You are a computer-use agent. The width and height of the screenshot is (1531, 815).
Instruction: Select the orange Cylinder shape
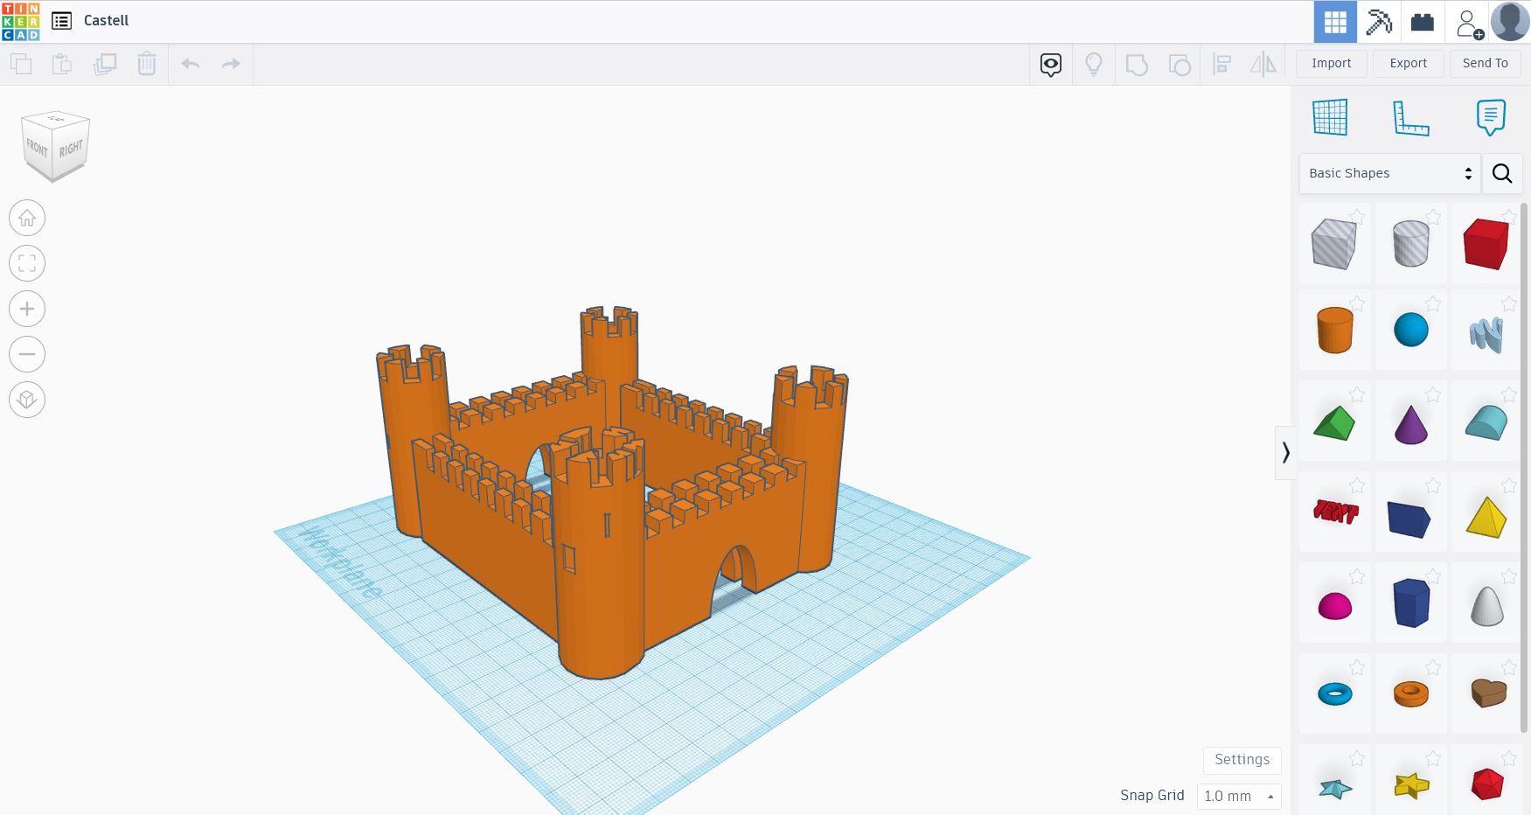(x=1334, y=330)
